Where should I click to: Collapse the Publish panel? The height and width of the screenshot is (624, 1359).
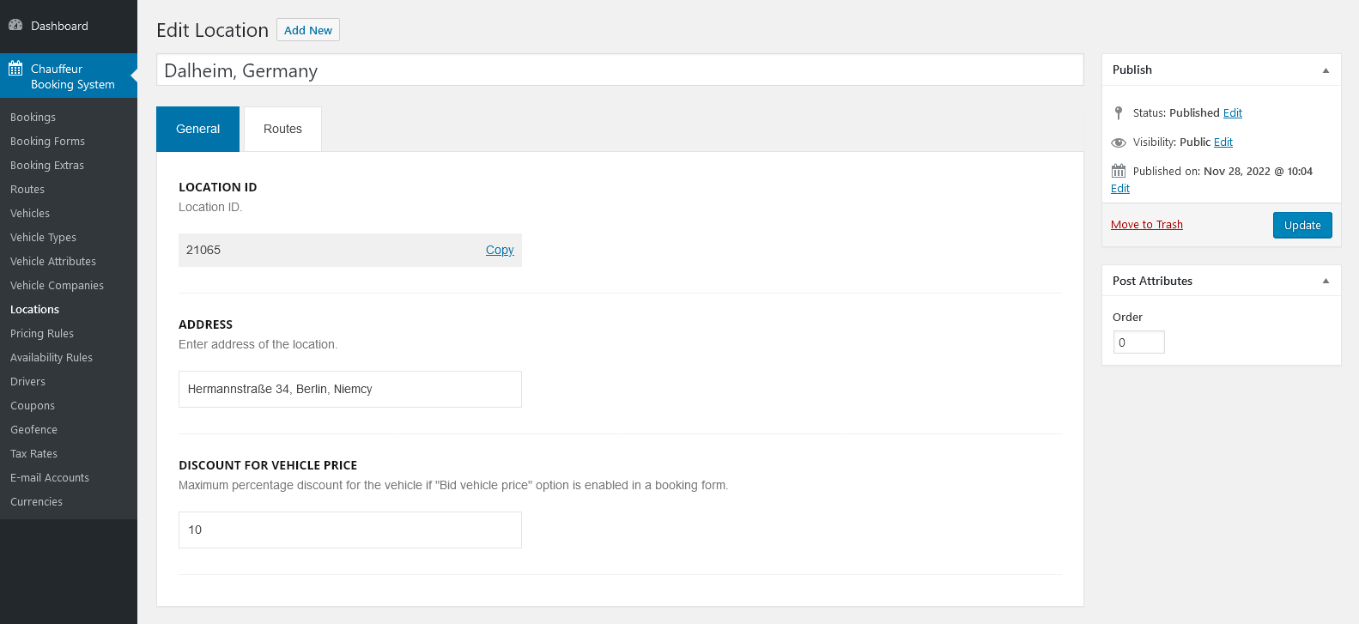click(1326, 70)
